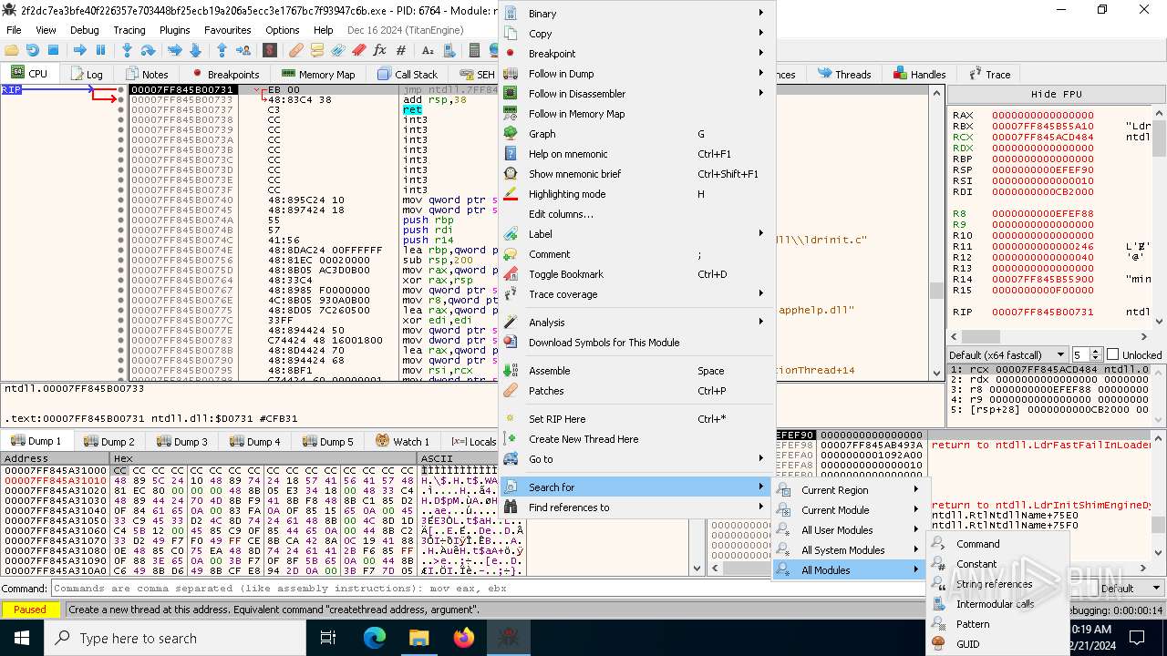The image size is (1167, 656).
Task: Expand the Follow in Dump submenu
Action: (637, 74)
